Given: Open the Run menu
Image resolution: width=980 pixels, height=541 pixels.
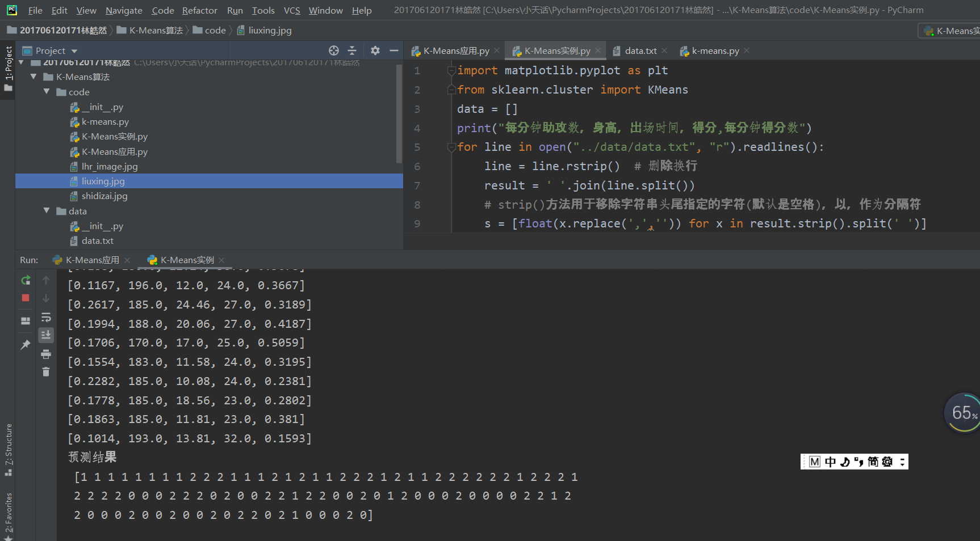Looking at the screenshot, I should click(x=235, y=10).
